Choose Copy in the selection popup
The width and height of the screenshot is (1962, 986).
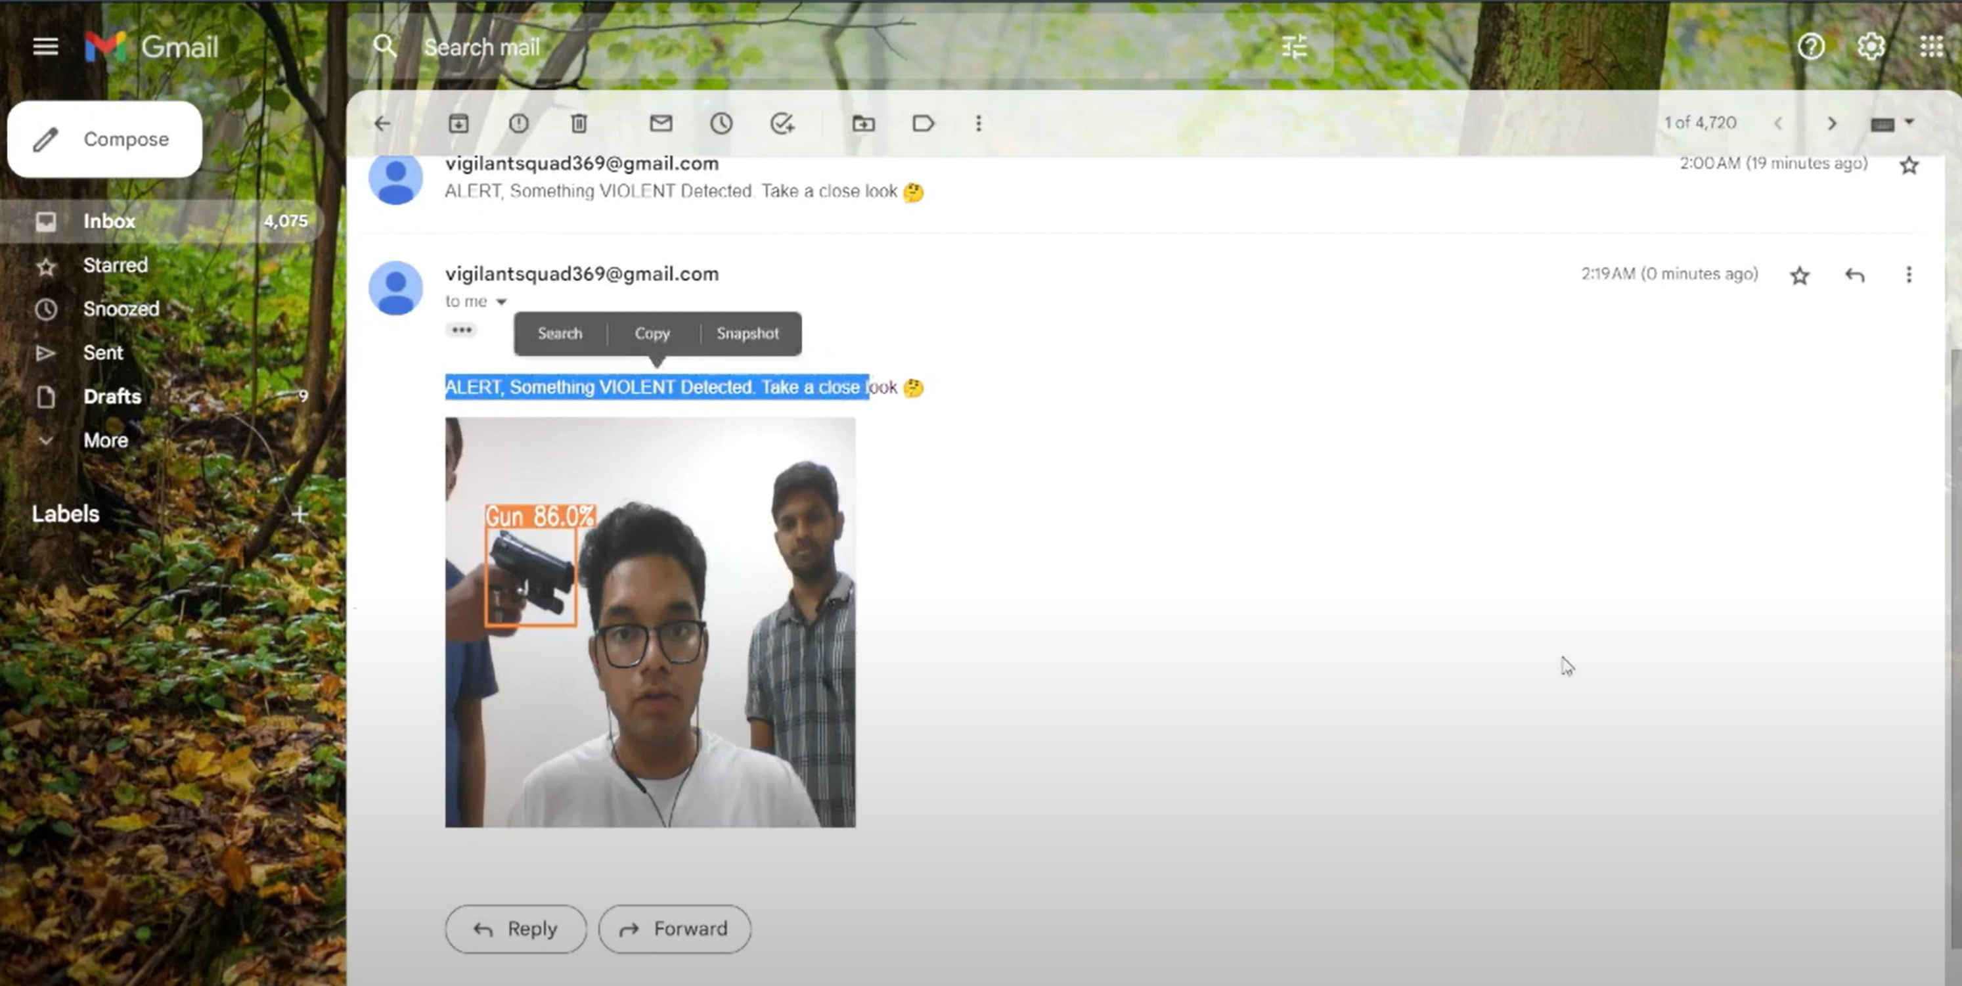point(652,334)
